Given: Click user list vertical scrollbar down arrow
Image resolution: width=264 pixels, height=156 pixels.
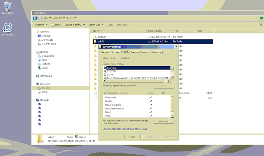Looking at the screenshot, I should (172, 77).
